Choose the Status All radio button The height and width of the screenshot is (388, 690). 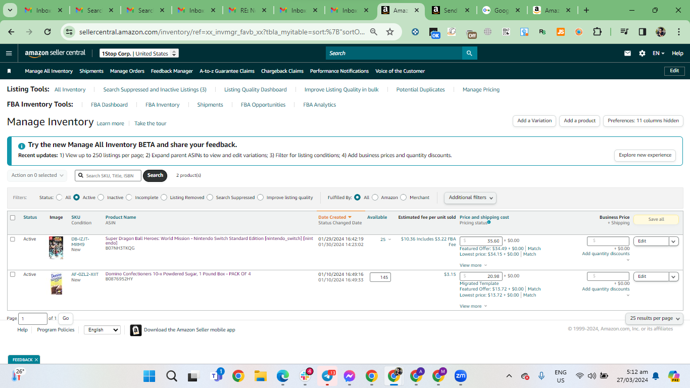click(60, 198)
